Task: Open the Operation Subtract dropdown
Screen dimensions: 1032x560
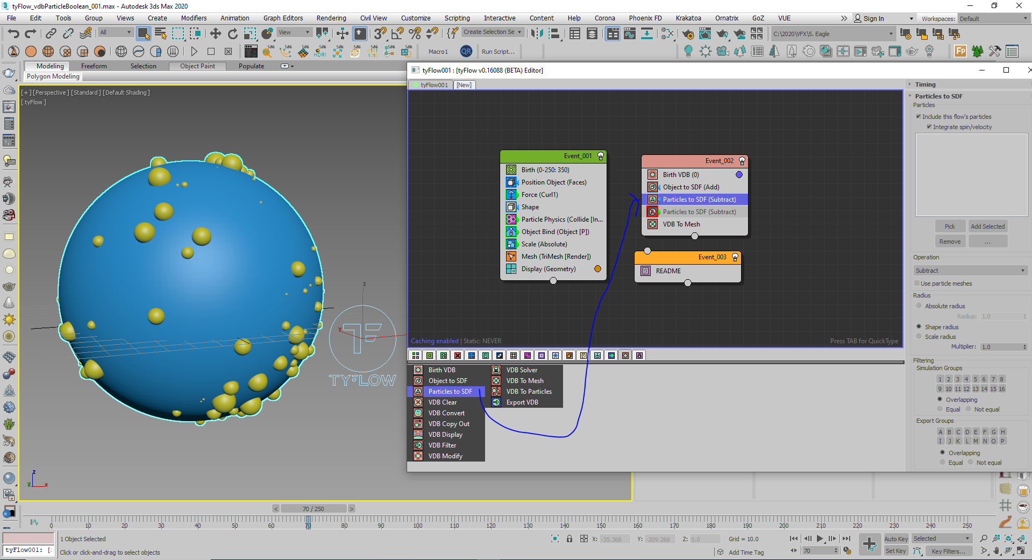Action: pyautogui.click(x=971, y=271)
